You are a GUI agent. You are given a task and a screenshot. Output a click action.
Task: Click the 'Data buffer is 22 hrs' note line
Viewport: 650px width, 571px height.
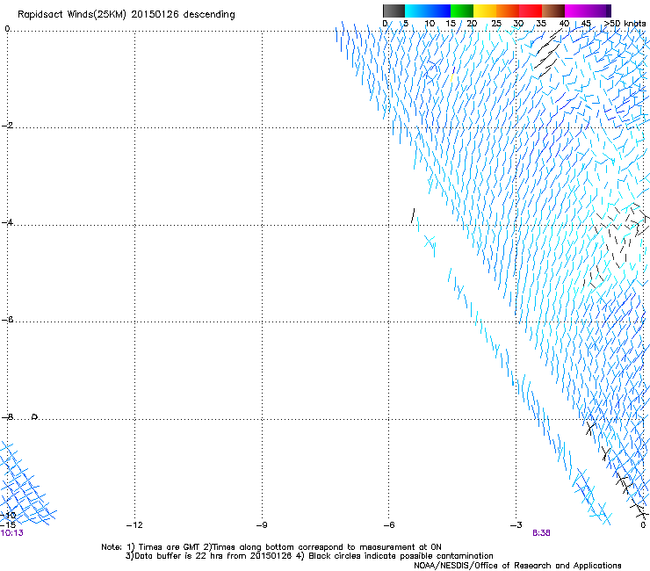pyautogui.click(x=309, y=556)
